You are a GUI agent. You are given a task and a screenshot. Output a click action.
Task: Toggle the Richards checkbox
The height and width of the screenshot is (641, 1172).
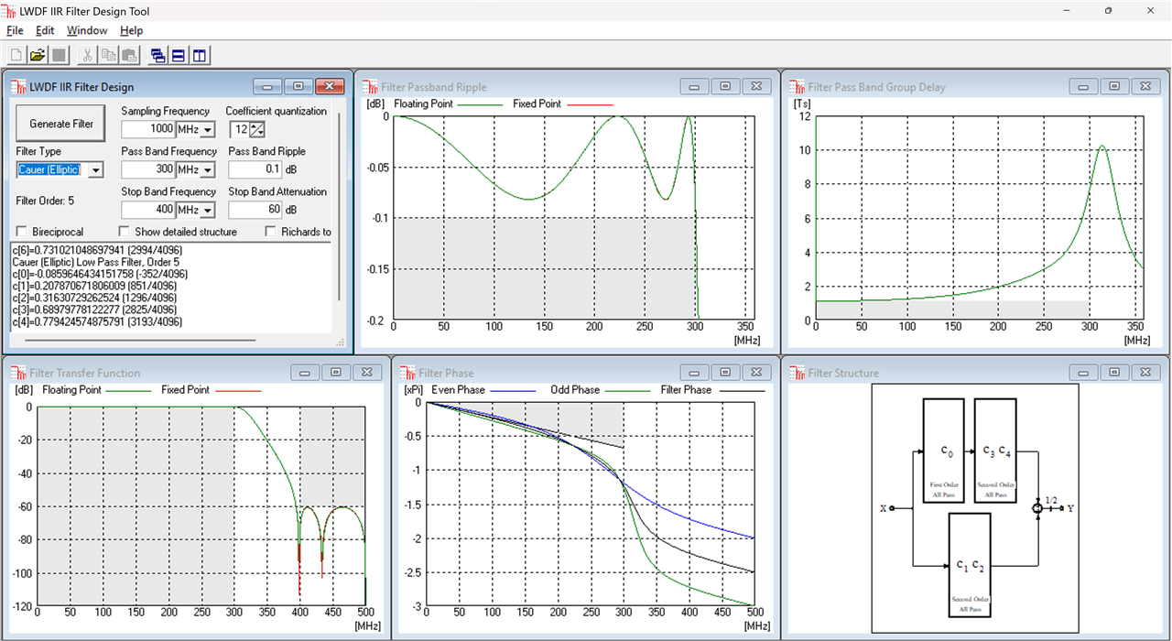click(x=271, y=232)
